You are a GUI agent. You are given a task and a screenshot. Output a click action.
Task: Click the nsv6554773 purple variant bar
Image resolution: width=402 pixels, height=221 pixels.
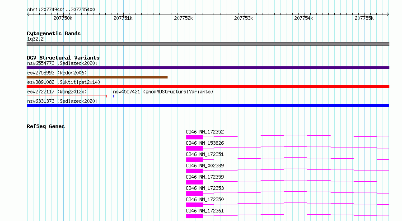pos(208,68)
